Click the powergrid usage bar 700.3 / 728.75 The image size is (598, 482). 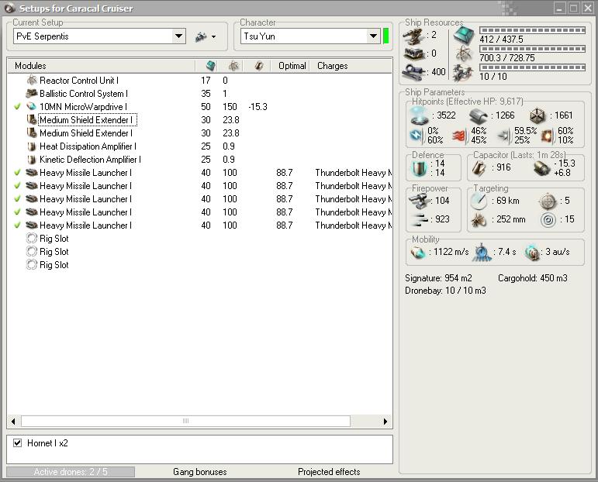tap(532, 49)
